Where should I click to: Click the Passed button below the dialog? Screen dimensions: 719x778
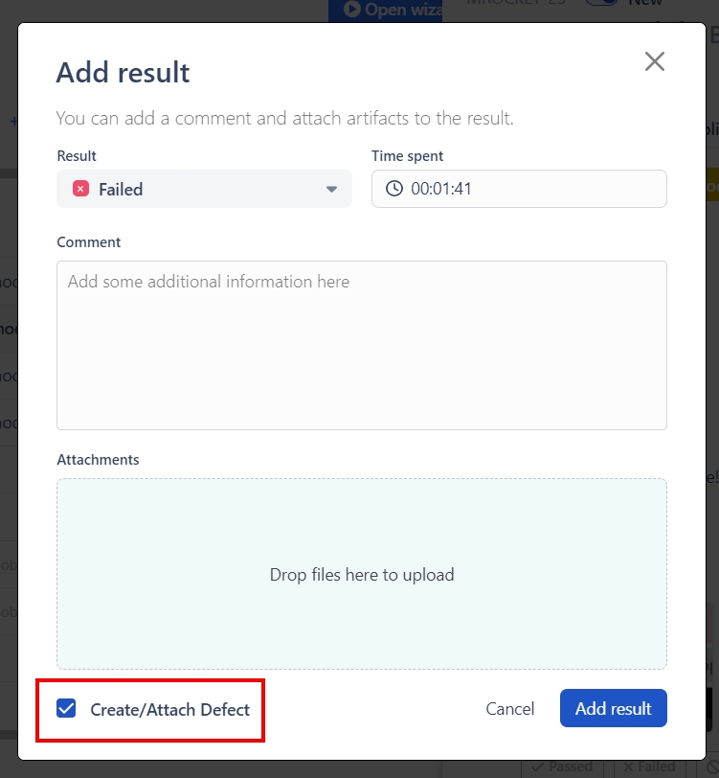(562, 767)
